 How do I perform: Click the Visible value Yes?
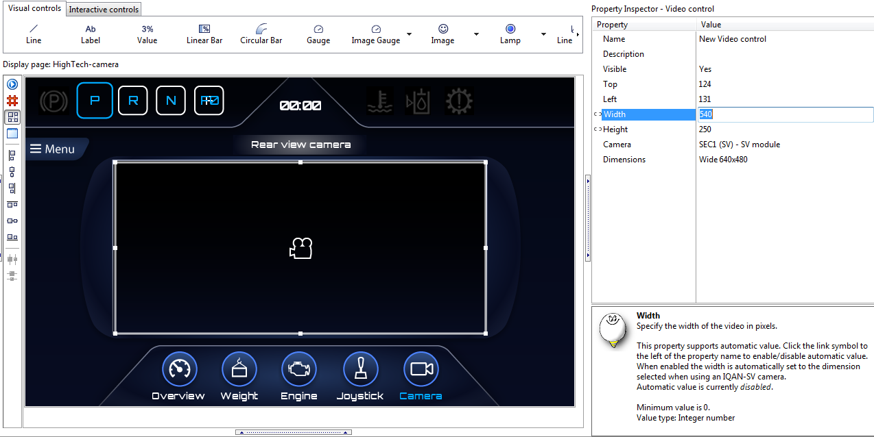[705, 69]
